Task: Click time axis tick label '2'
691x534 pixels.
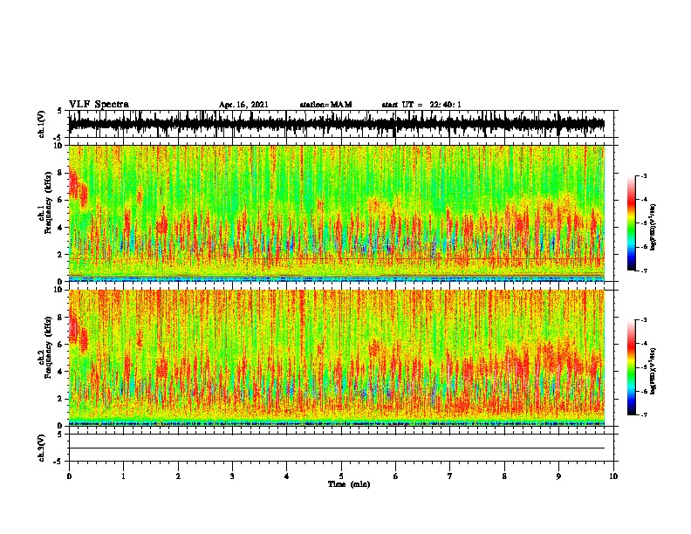Action: (x=178, y=476)
